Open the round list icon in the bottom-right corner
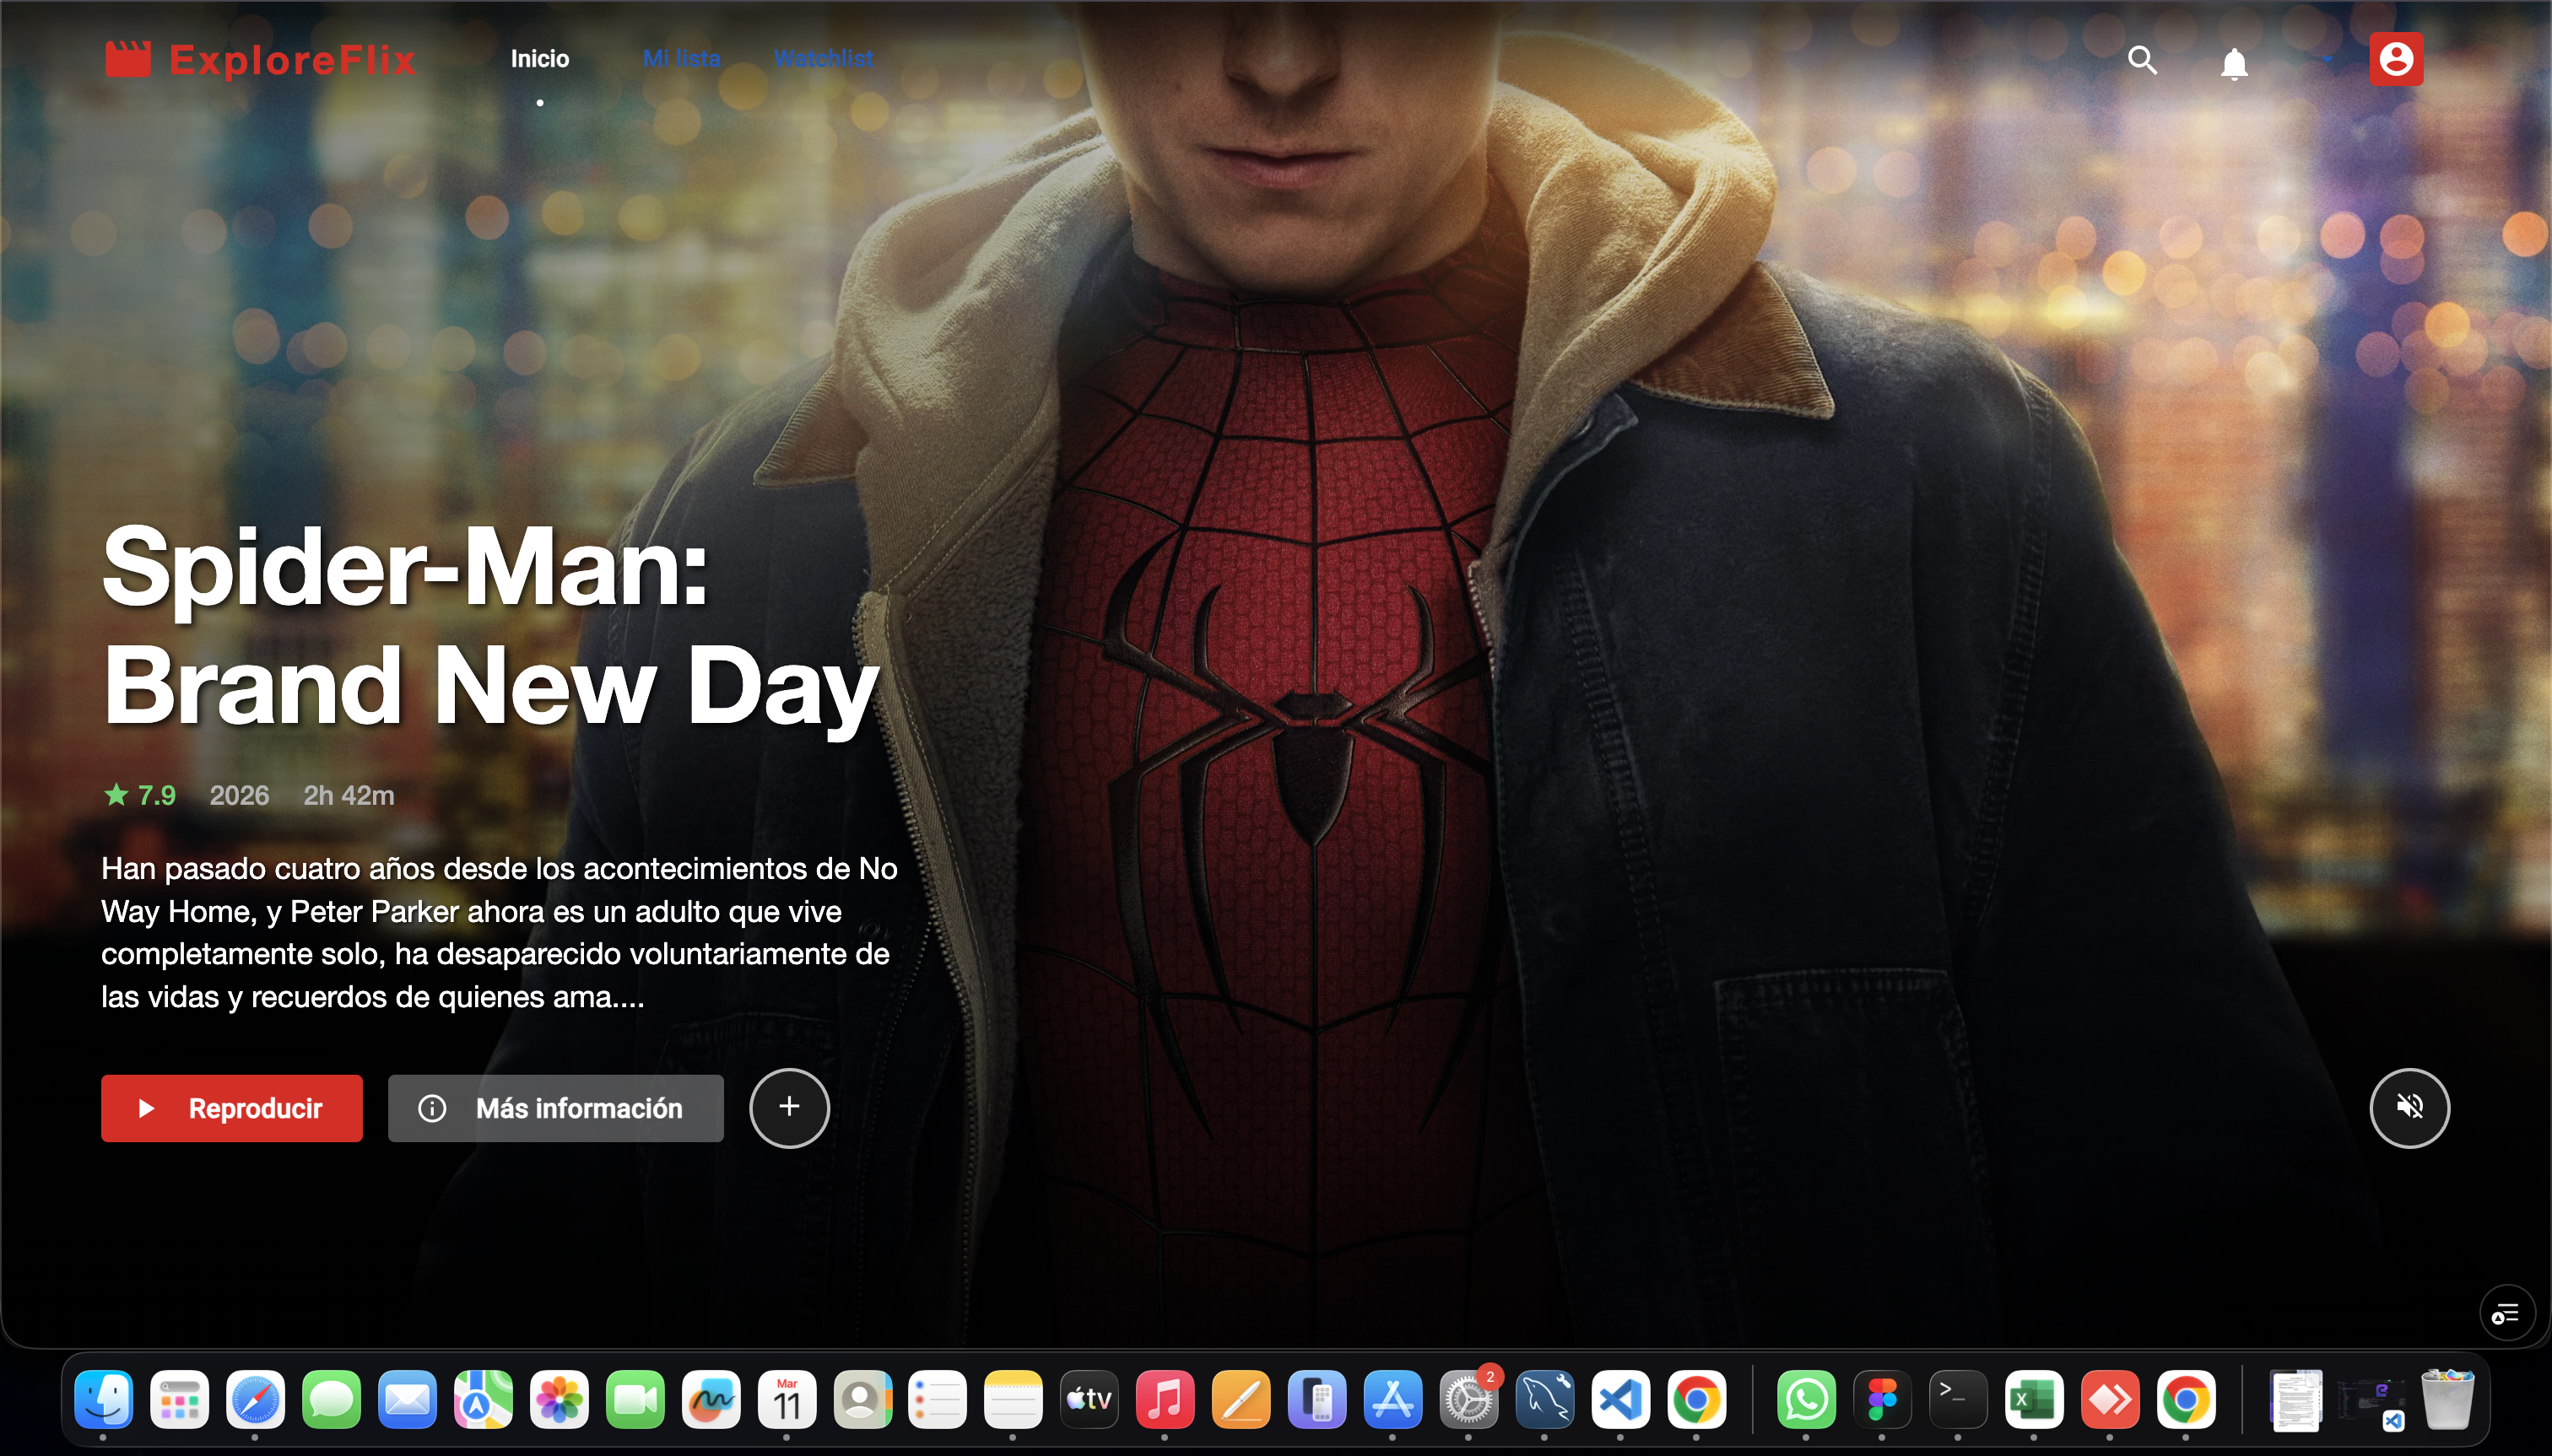The width and height of the screenshot is (2552, 1456). click(x=2507, y=1313)
